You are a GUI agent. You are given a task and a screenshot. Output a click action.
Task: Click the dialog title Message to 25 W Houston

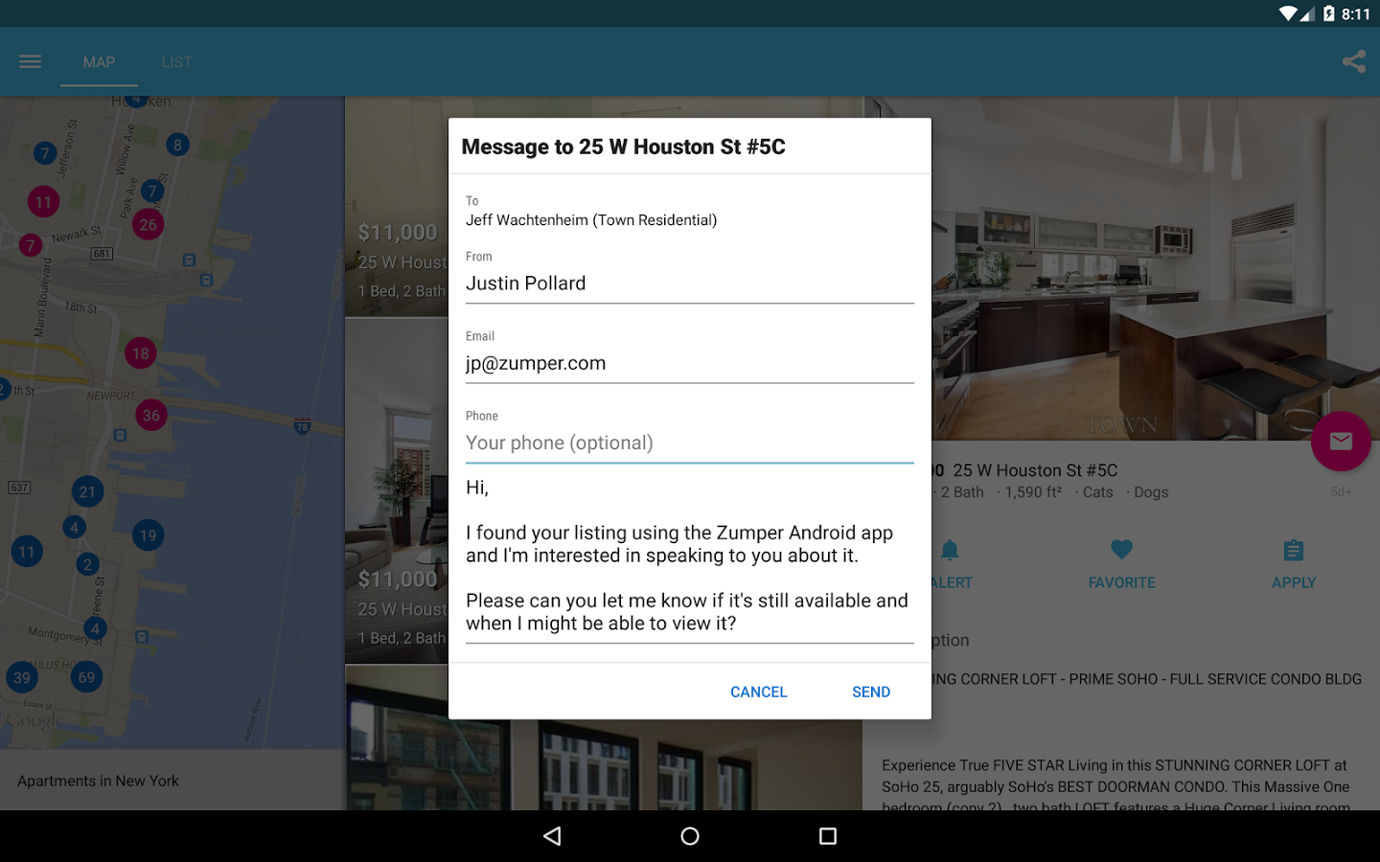click(623, 147)
